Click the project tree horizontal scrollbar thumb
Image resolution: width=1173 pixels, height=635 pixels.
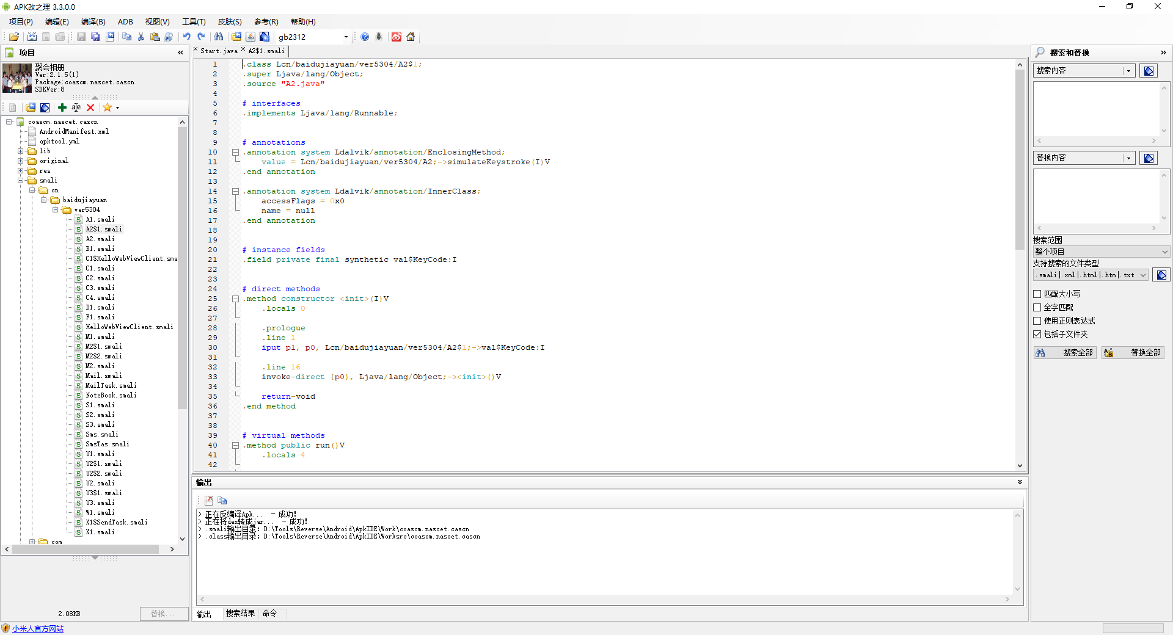(86, 549)
